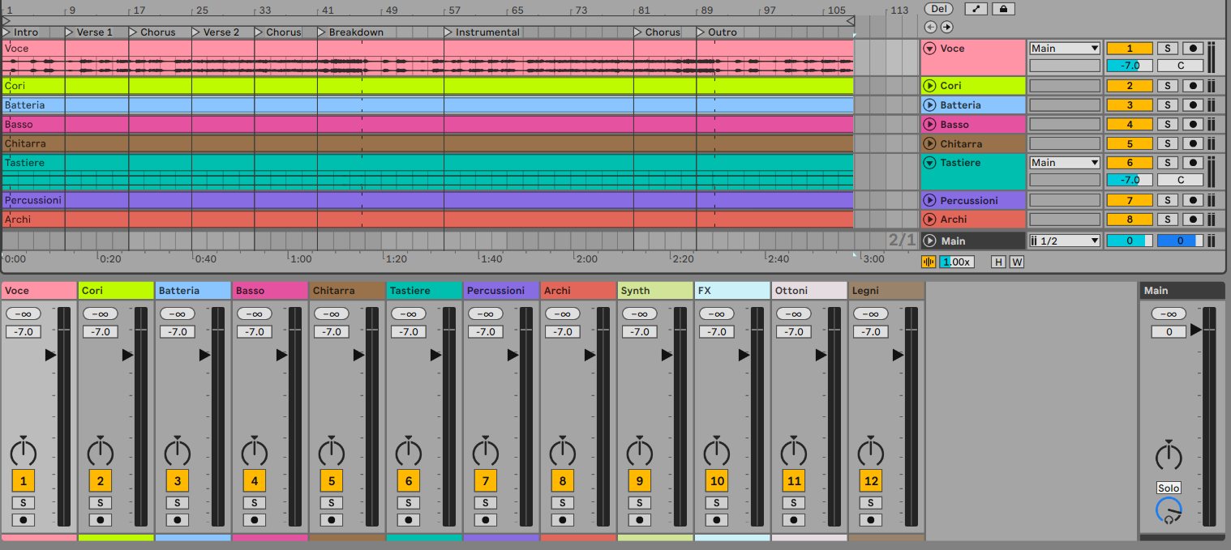
Task: Select the Main channel header in mixer
Action: [1182, 290]
